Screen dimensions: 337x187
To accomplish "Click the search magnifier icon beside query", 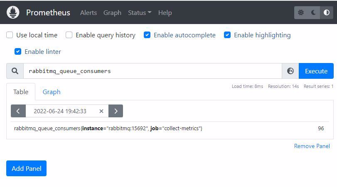I will click(x=15, y=71).
